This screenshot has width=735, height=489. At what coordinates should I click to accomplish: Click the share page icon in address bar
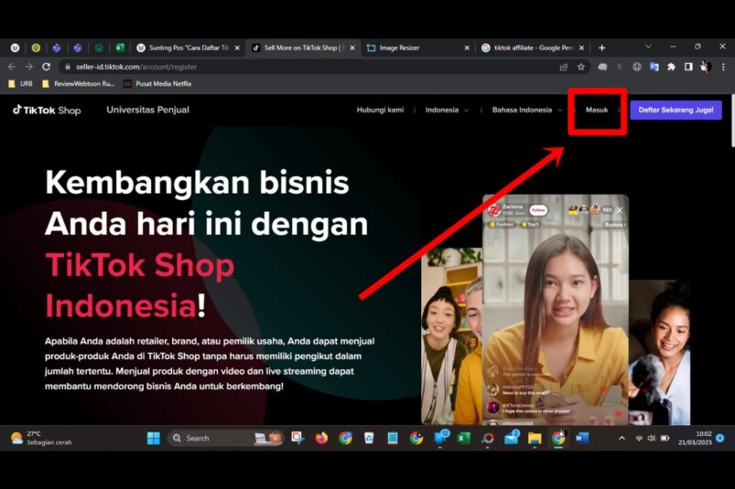tap(564, 67)
